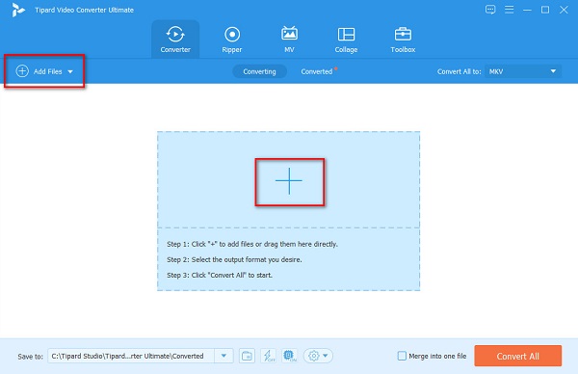The width and height of the screenshot is (578, 374).
Task: Open the Convert All to format dropdown
Action: coord(523,71)
